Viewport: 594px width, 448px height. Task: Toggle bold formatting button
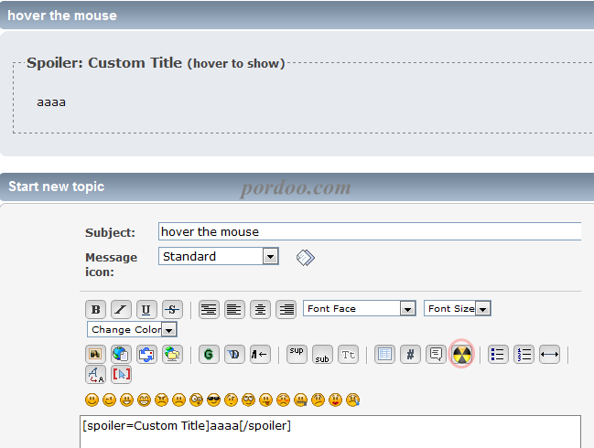tap(95, 310)
